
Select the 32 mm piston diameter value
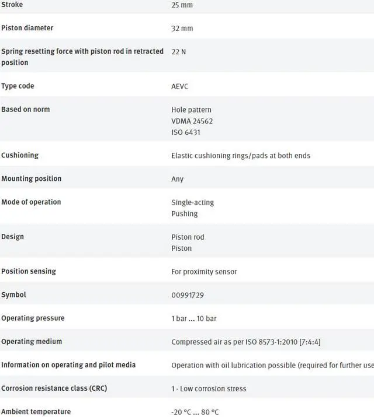click(182, 29)
